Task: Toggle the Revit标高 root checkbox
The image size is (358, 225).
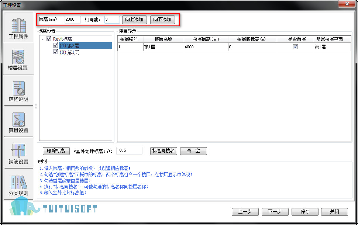Action: [49, 39]
